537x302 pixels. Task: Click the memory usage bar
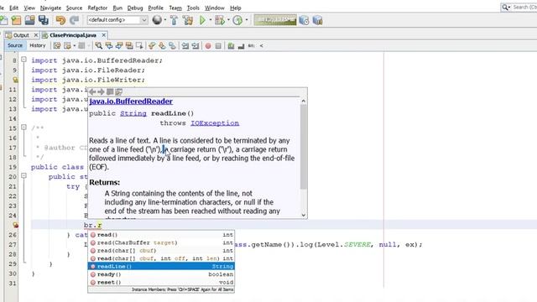pos(275,20)
